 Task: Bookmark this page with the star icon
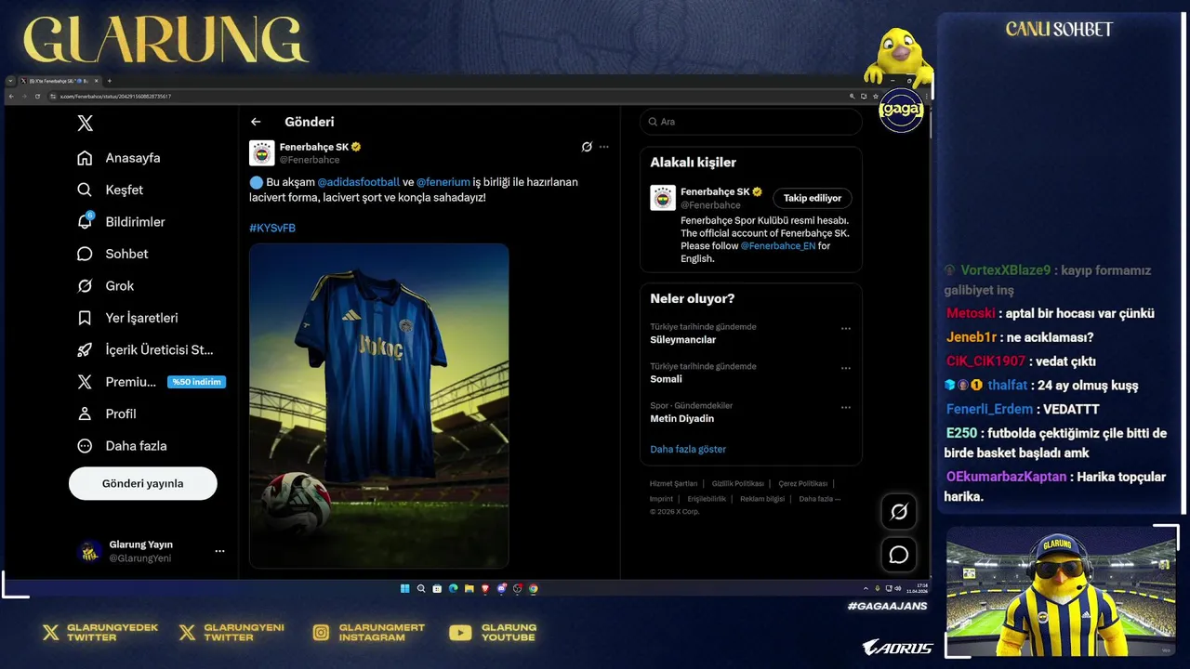click(x=876, y=97)
